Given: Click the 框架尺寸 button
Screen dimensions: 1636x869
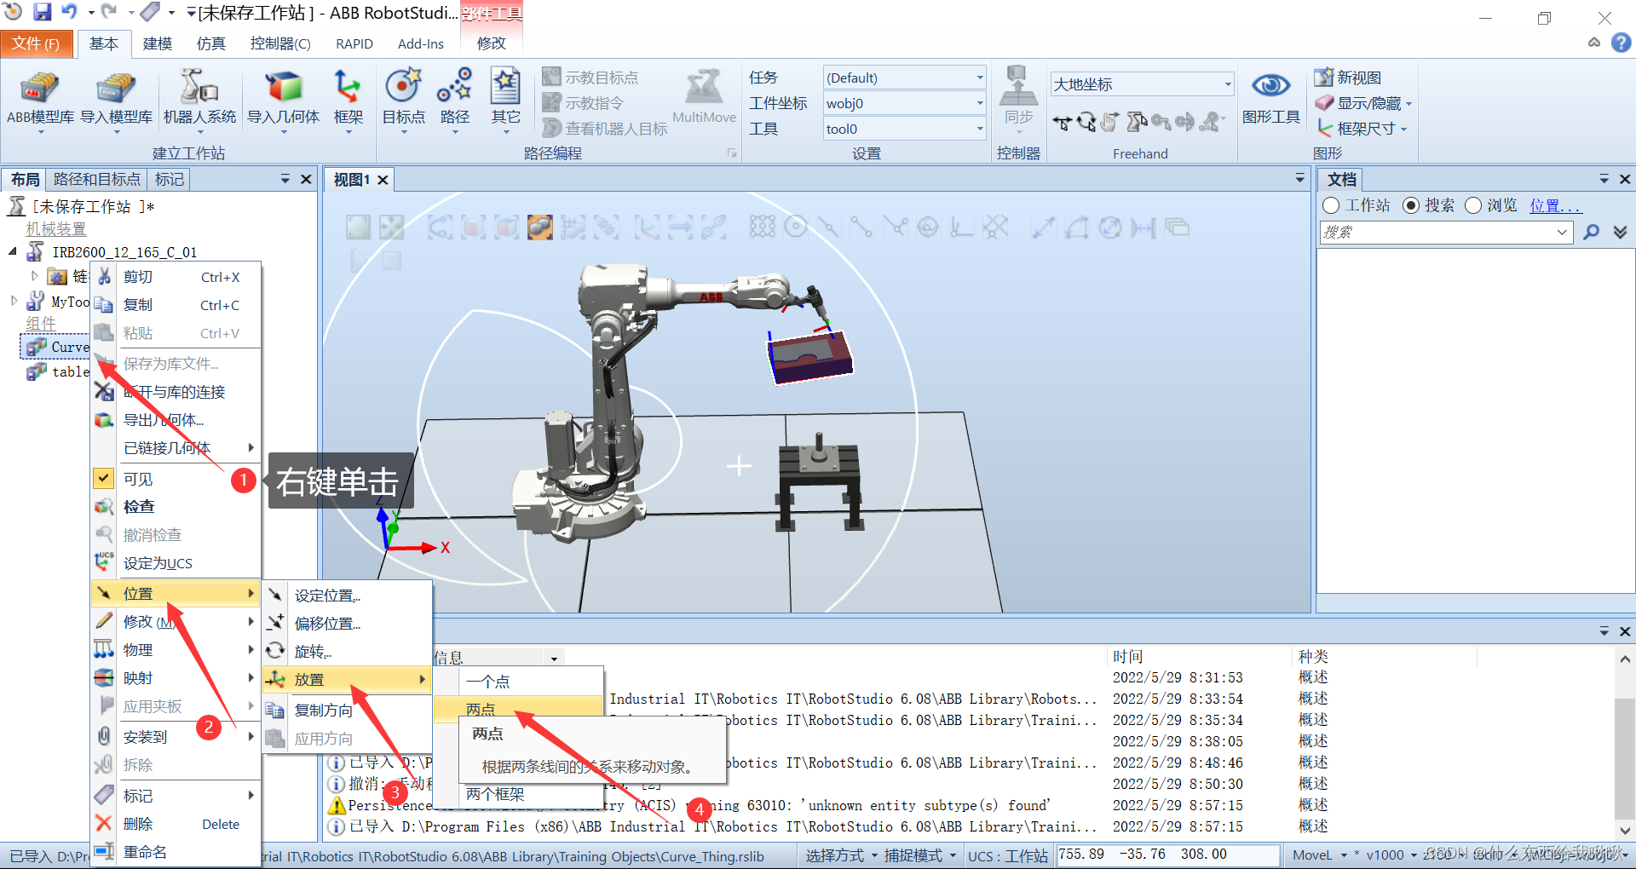Looking at the screenshot, I should click(1362, 129).
